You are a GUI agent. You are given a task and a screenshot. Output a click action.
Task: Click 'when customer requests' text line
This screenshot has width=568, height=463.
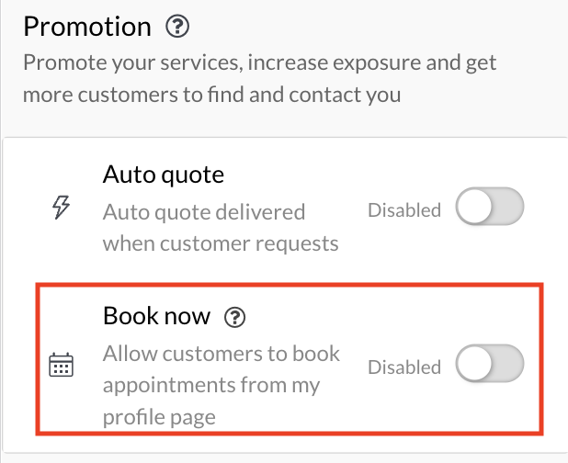pyautogui.click(x=221, y=243)
